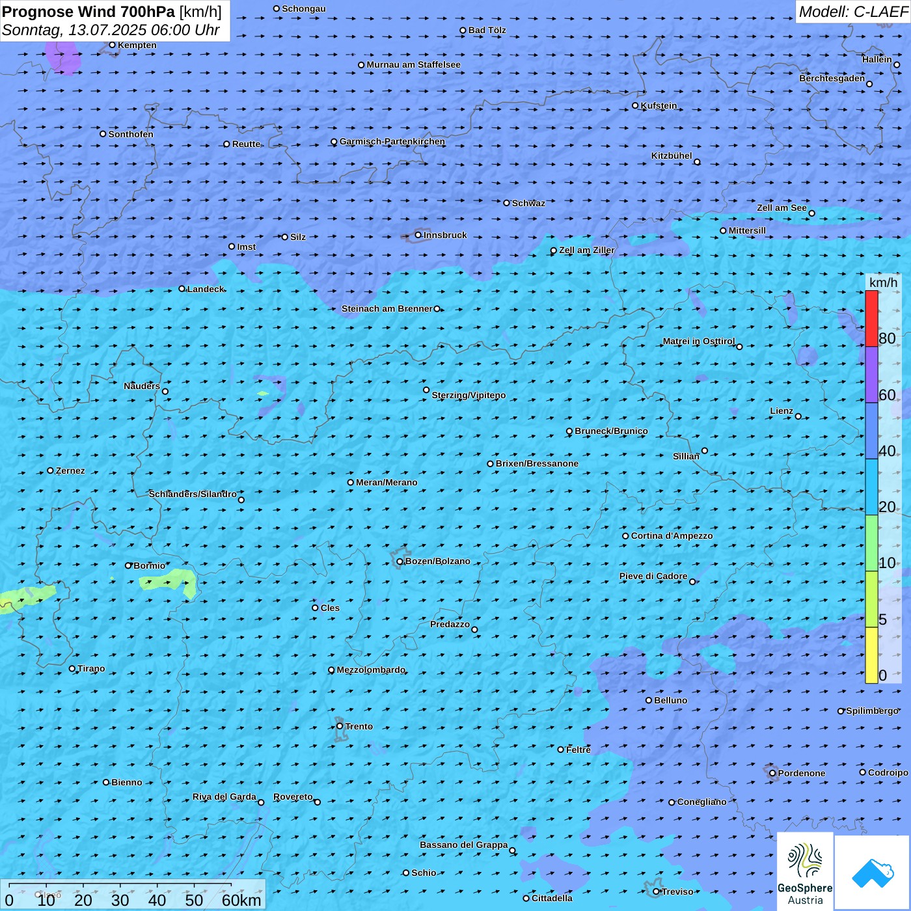Select the Bruneck/Brunico label
The image size is (911, 911).
coord(611,431)
